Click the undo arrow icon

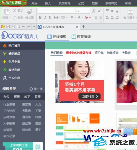[23, 26]
